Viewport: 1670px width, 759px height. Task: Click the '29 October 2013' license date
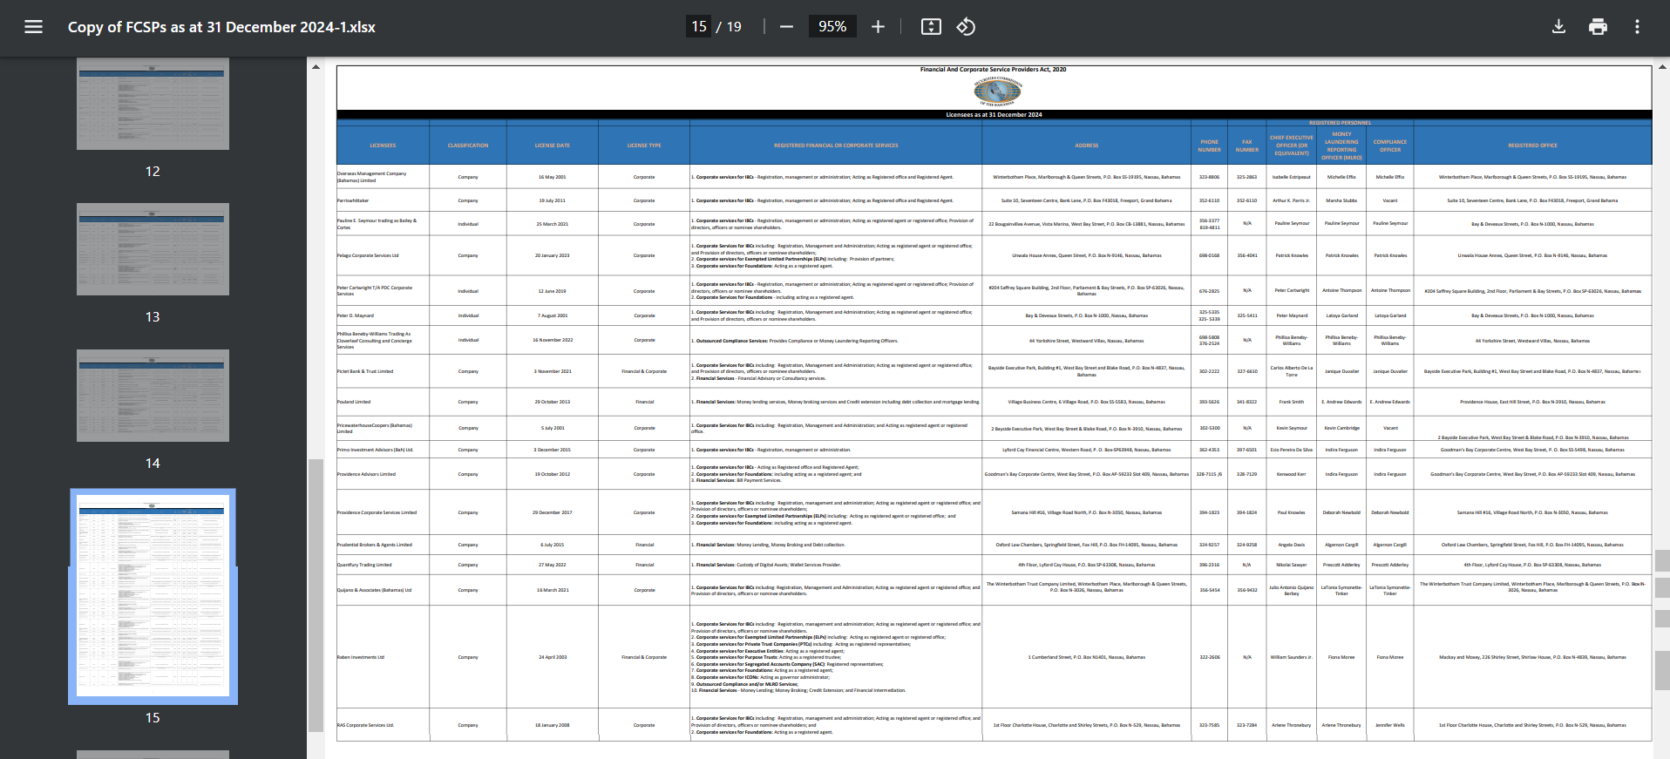[553, 402]
